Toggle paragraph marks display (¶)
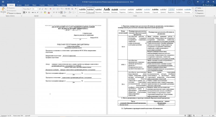Screen dimensions: 216x117 [76, 9]
